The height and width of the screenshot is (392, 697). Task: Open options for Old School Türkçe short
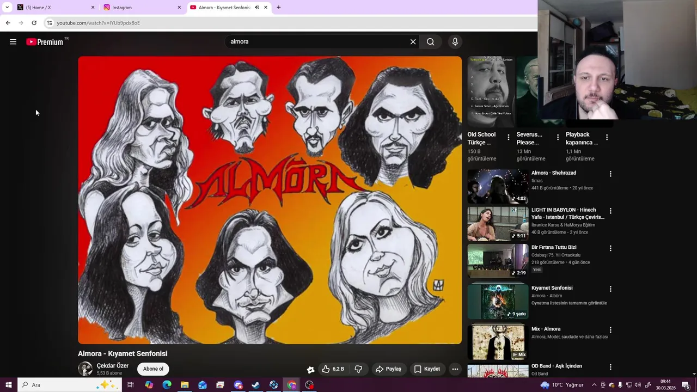click(509, 137)
